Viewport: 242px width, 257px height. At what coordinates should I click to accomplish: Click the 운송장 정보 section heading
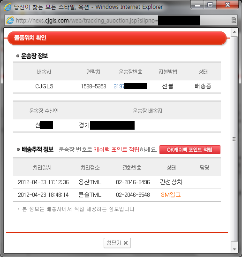(x=34, y=56)
